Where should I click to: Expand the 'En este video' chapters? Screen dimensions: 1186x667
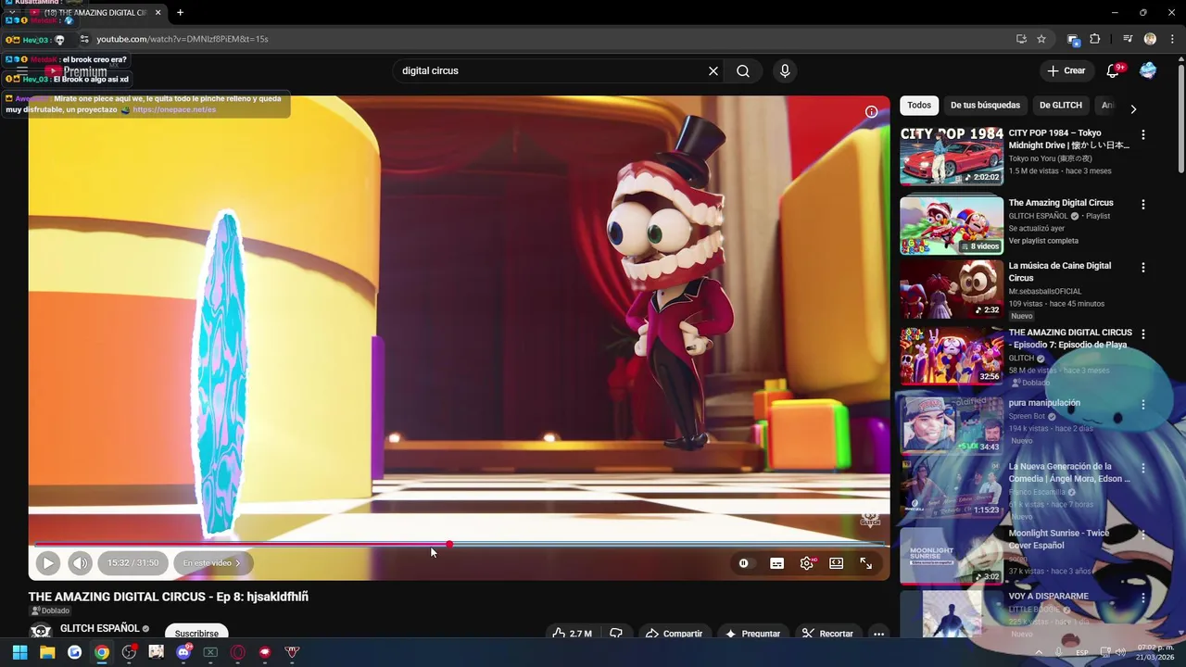211,563
